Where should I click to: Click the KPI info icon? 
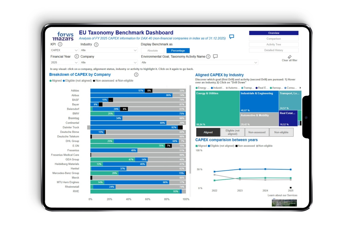point(60,44)
